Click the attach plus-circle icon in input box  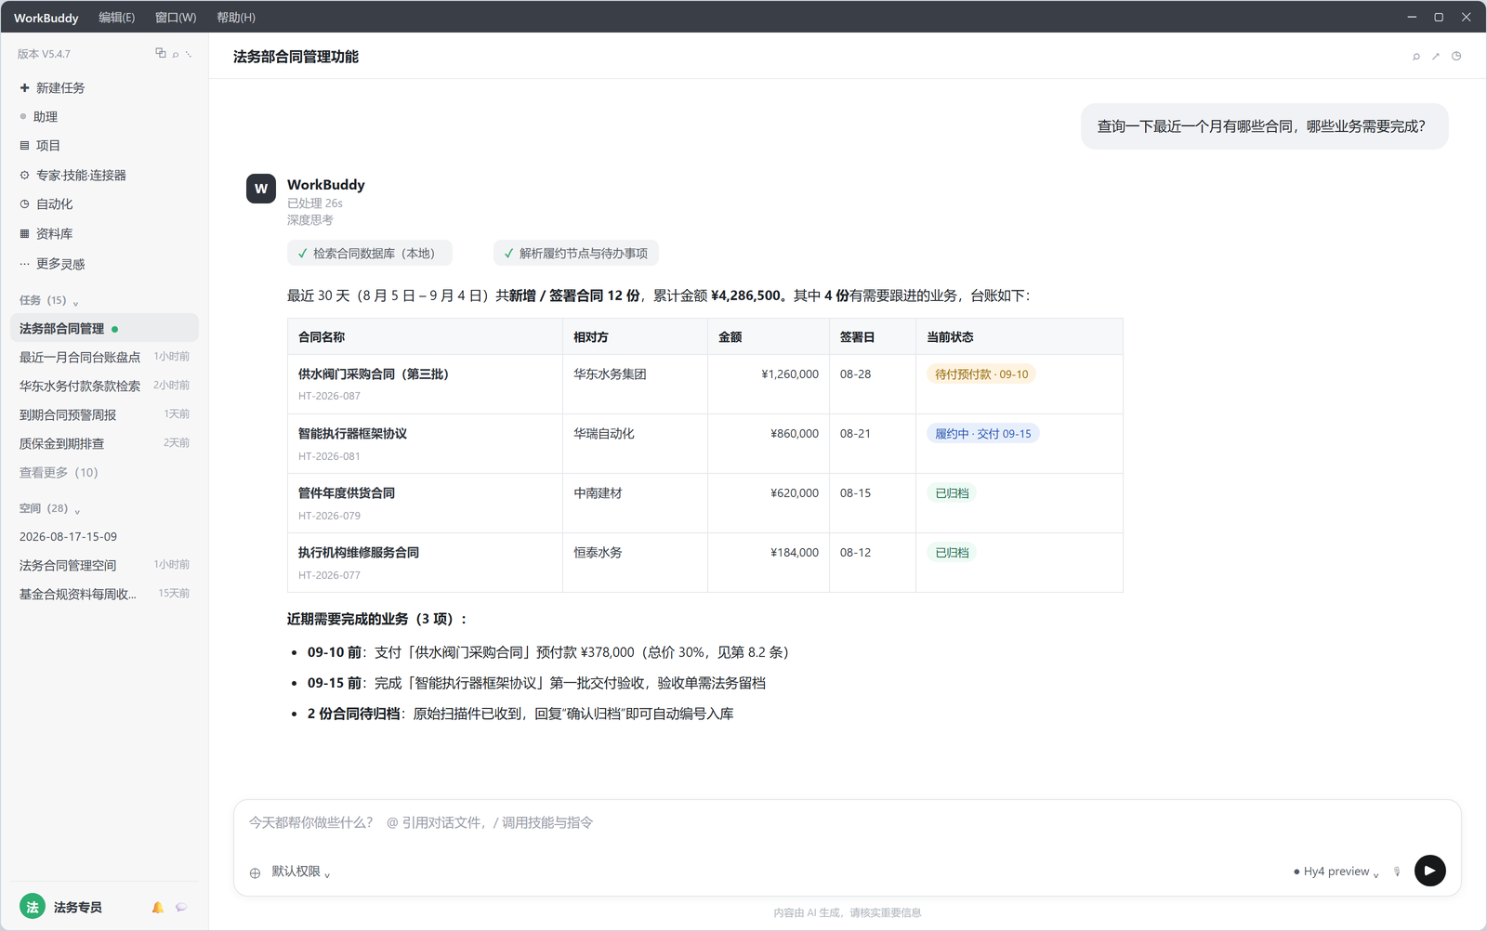click(x=255, y=872)
